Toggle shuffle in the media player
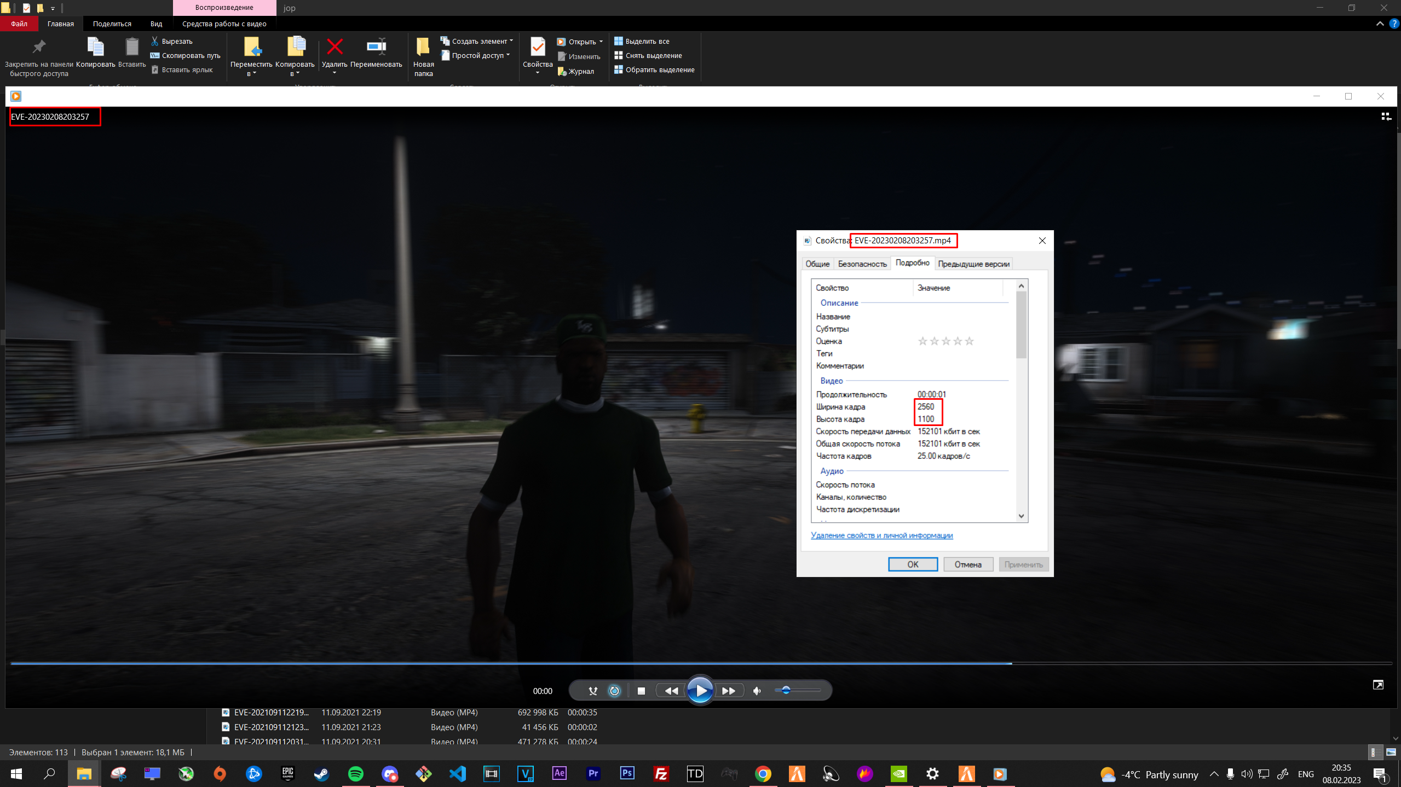1401x787 pixels. [592, 691]
